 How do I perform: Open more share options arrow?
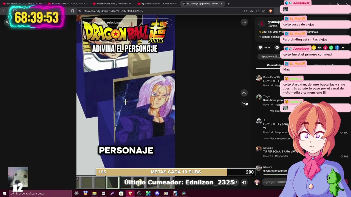[343, 48]
